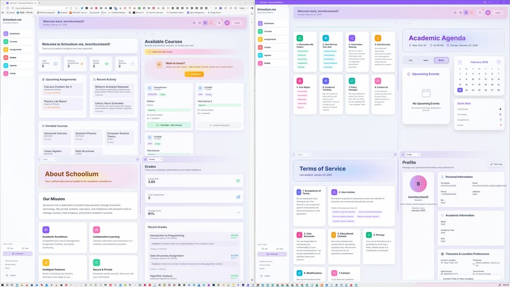Image resolution: width=510 pixels, height=287 pixels.
Task: Click the orange Data Security icon
Action: pos(377,38)
